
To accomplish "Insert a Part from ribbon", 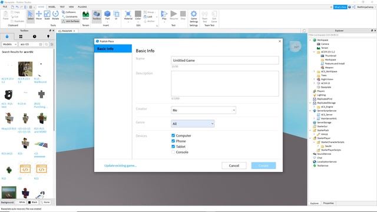I will click(107, 16).
